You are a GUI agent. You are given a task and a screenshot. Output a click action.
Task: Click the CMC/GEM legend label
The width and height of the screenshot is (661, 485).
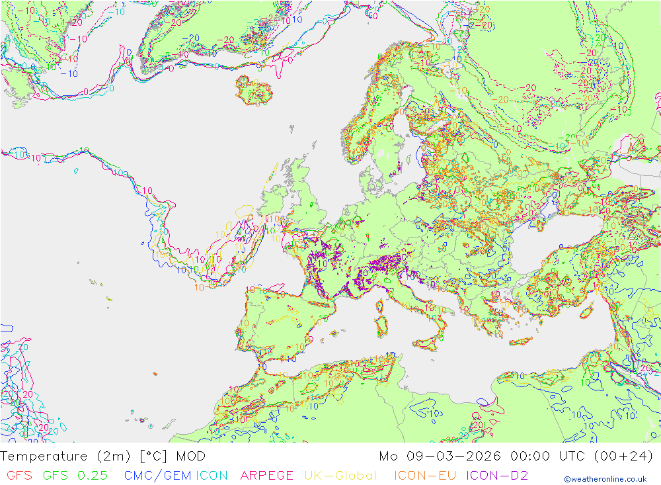[158, 476]
